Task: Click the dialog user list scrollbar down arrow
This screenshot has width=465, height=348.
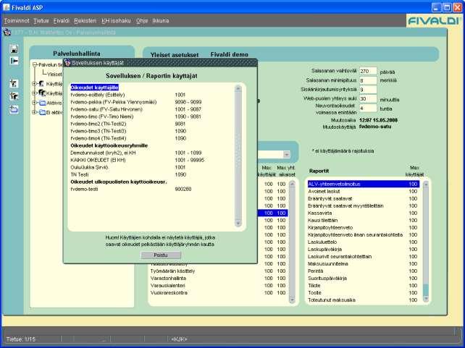Action: (238, 223)
